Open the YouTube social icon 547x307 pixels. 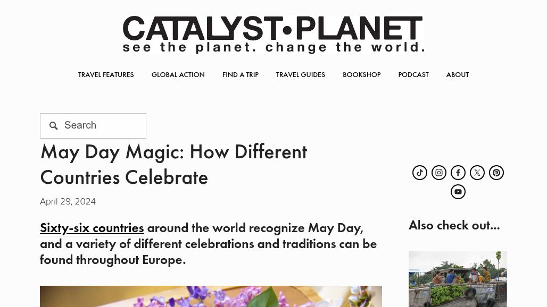[x=458, y=192]
